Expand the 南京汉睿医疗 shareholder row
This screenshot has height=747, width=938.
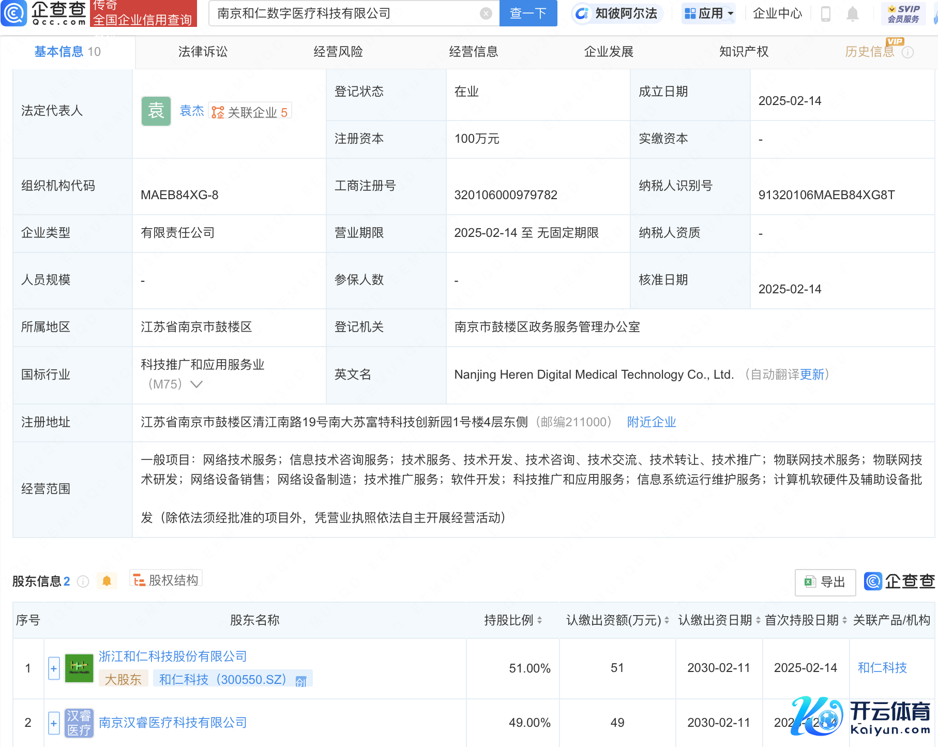pos(54,723)
